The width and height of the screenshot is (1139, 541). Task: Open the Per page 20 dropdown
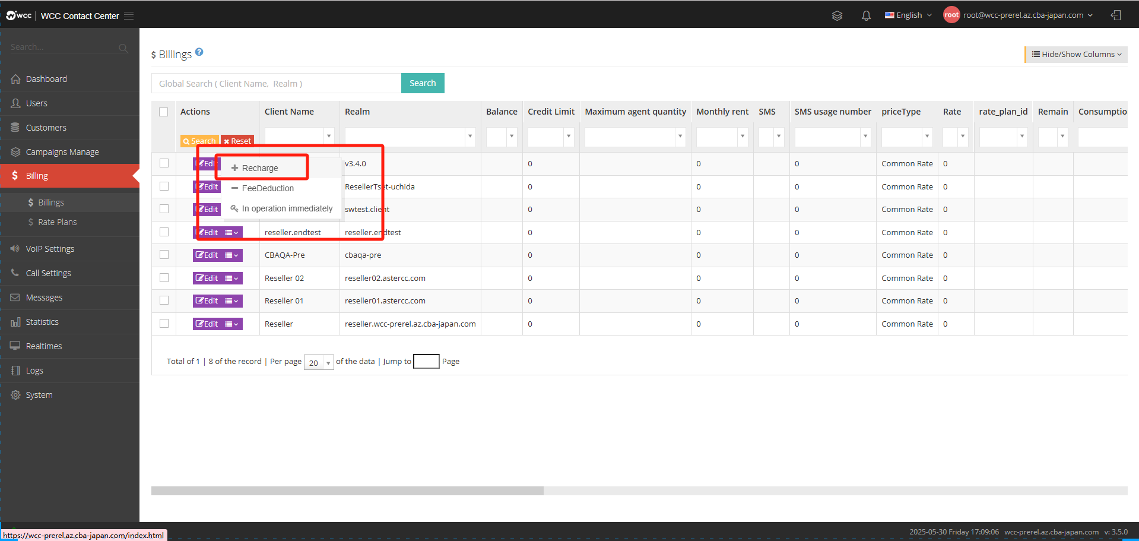[x=319, y=362]
